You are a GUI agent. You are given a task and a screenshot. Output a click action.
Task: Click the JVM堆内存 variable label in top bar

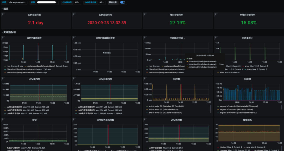67,2
